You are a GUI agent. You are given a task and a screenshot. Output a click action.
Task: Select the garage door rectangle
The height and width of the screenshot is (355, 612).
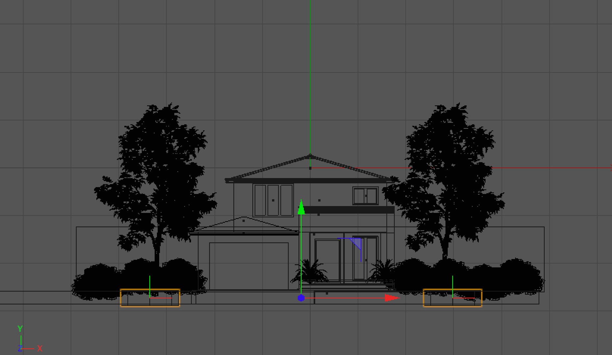[x=249, y=266]
